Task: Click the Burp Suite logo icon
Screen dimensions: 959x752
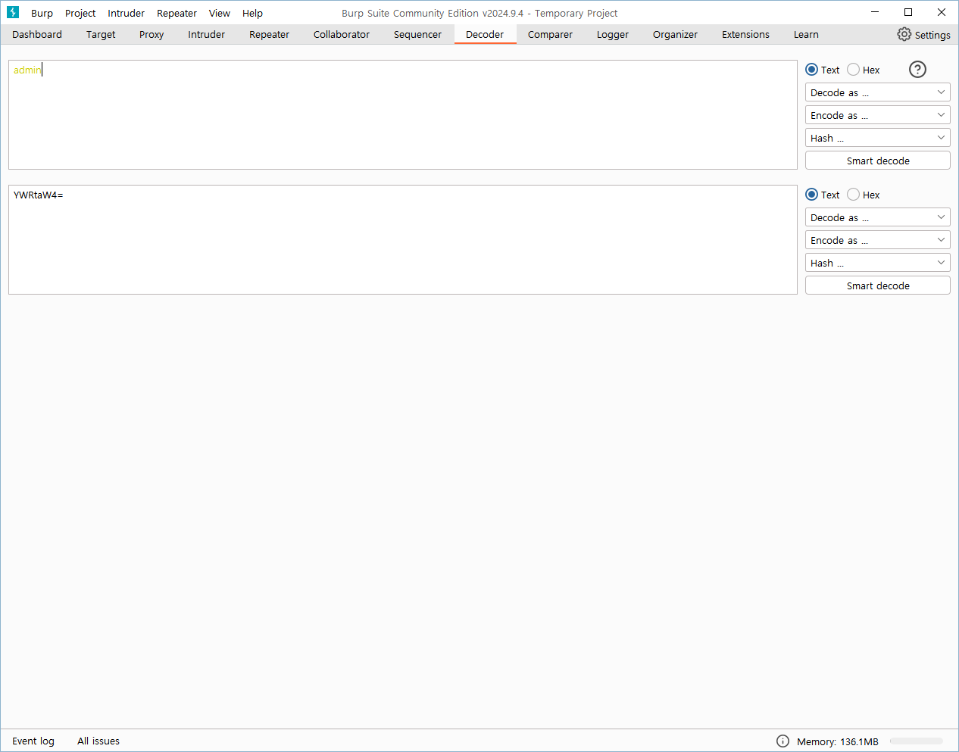Action: coord(13,13)
